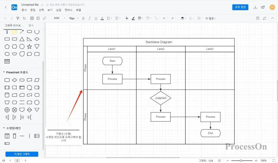Select the format painter tool

point(18,18)
